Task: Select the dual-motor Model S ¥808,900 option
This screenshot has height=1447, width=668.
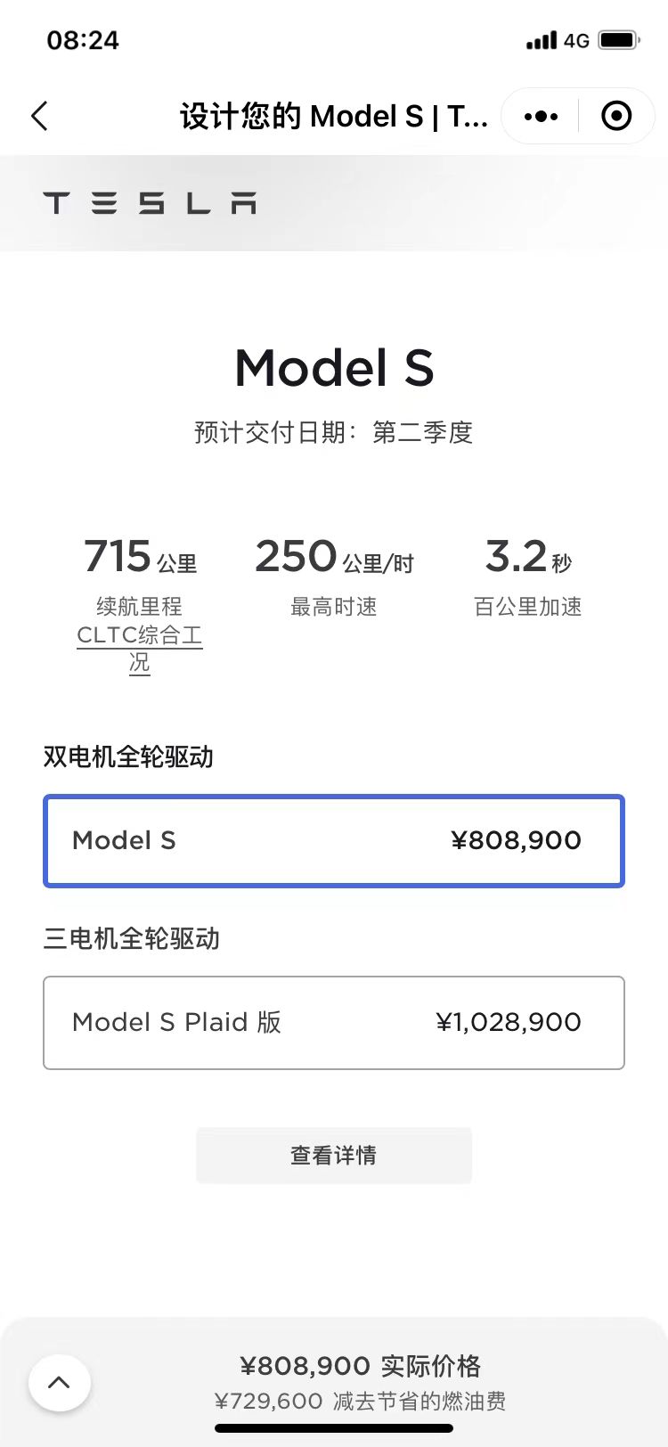Action: 334,840
